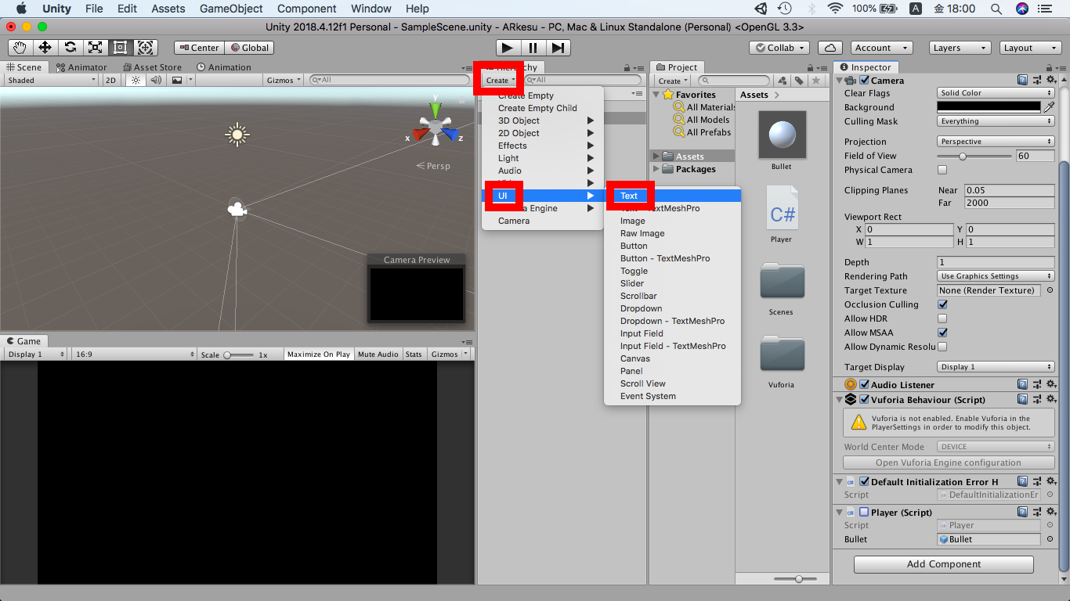
Task: Open macOS Spotlight search icon
Action: 996,9
